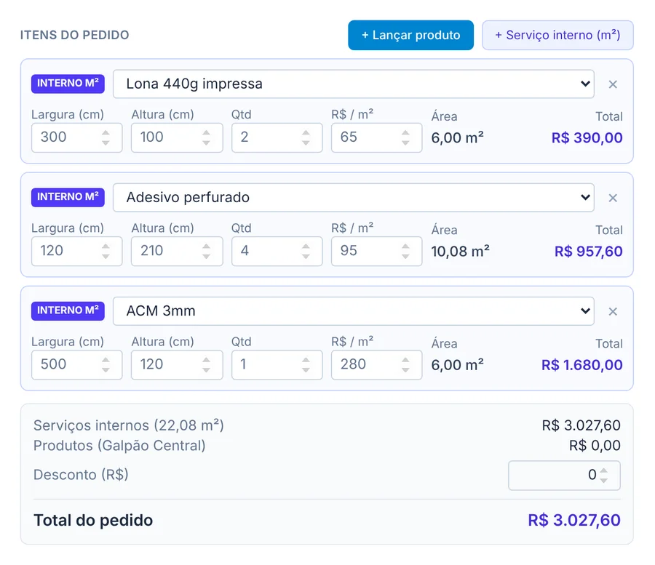Screen dimensions: 655x565
Task: Select the R$/m² field showing 65
Action: [376, 137]
